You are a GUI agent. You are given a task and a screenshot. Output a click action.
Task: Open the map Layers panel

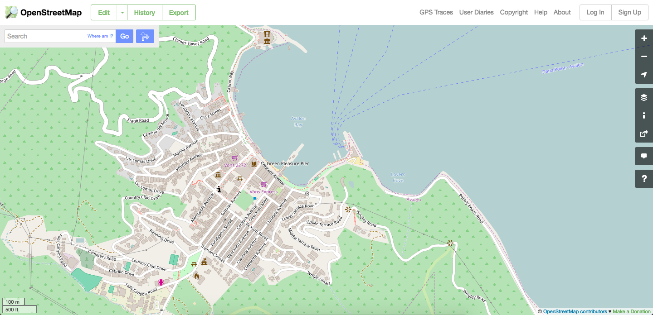pyautogui.click(x=643, y=97)
